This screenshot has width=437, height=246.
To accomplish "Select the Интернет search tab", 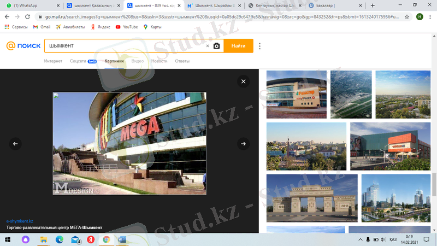I will (x=53, y=61).
